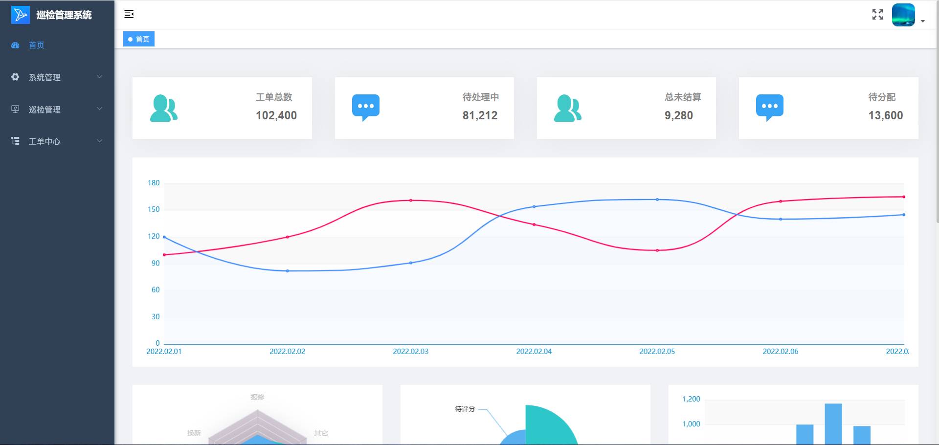Viewport: 939px width, 445px height.
Task: Click the 巡检管理 monitor icon
Action: pos(15,109)
